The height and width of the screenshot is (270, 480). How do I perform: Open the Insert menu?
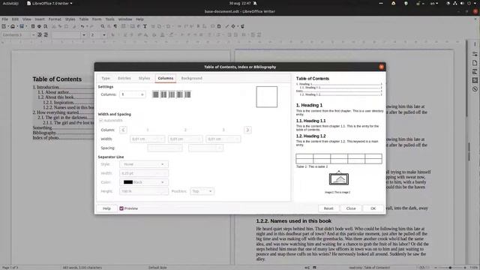[40, 19]
